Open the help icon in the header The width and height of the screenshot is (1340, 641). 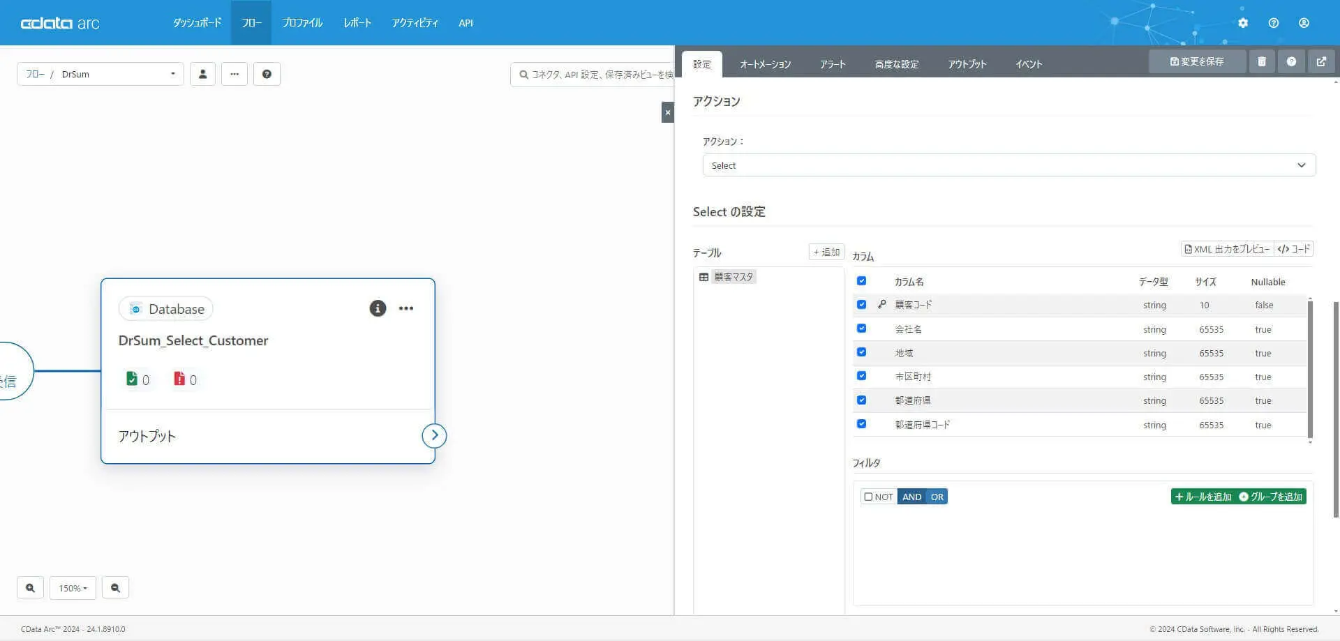1274,23
